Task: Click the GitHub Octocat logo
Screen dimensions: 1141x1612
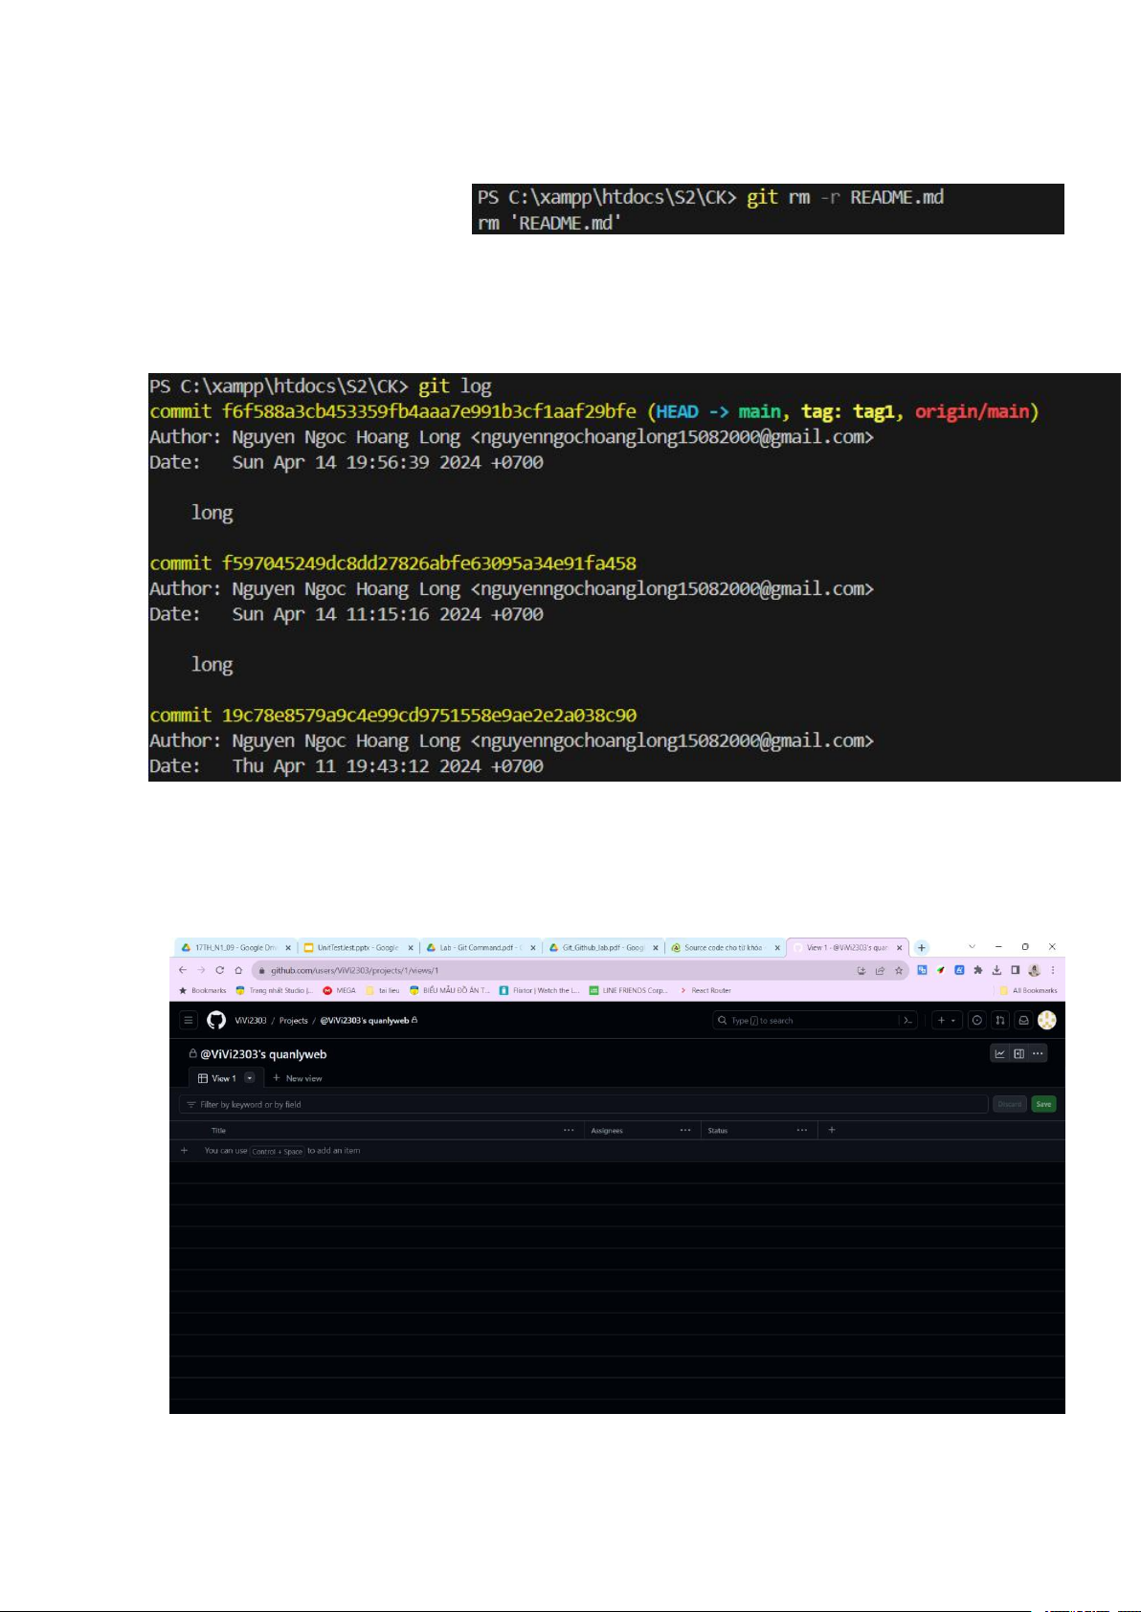Action: point(216,1021)
